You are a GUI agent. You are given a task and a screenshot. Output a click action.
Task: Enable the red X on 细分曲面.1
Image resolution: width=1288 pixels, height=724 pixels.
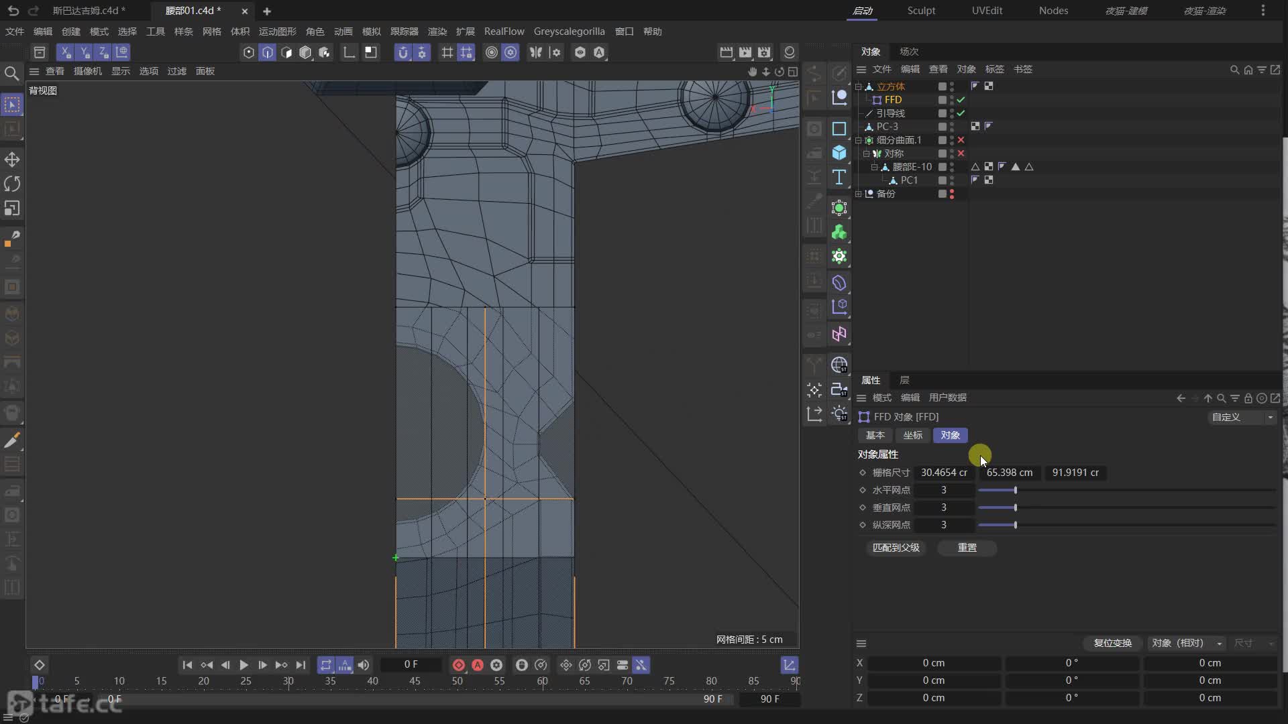click(x=961, y=140)
